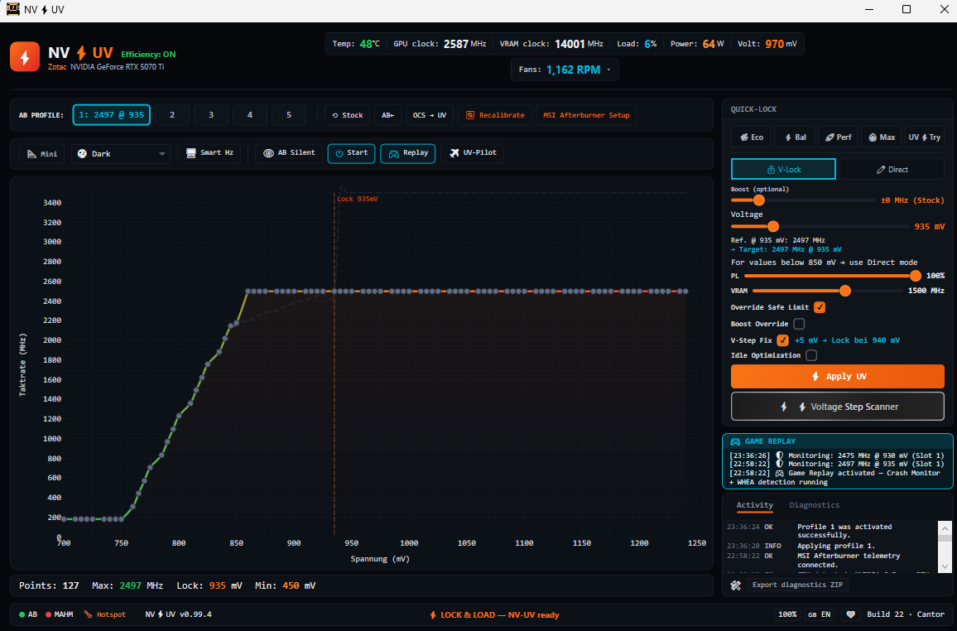
Task: Click the orange NV UV lightning logo
Action: (x=24, y=57)
